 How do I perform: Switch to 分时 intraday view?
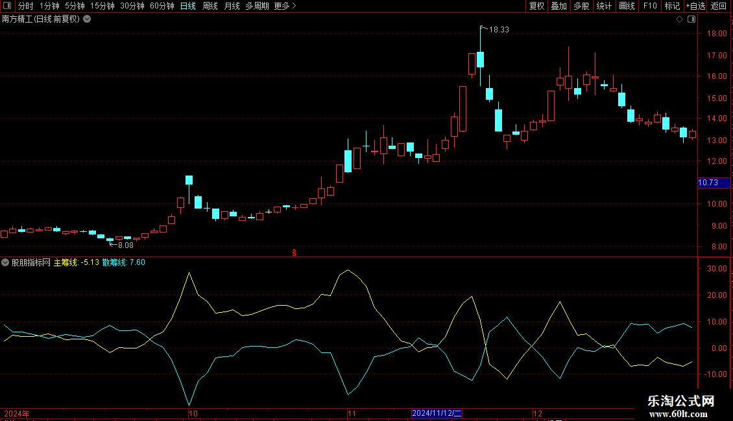[x=26, y=6]
